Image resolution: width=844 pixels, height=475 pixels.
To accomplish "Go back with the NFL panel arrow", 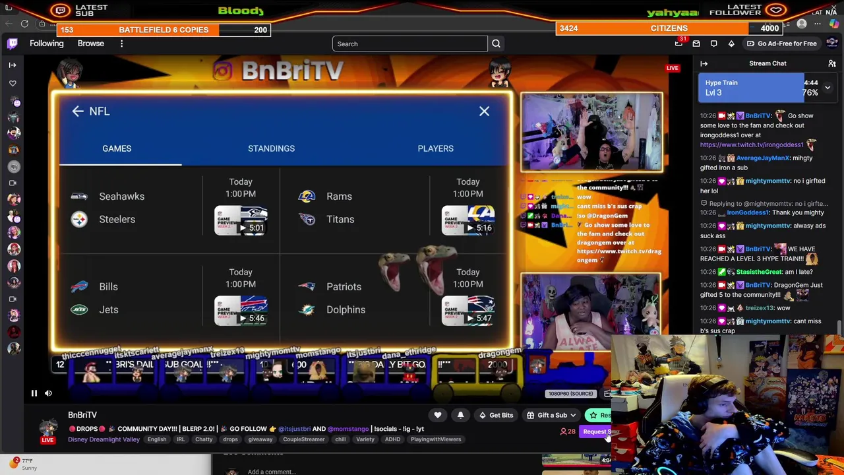I will pos(78,111).
